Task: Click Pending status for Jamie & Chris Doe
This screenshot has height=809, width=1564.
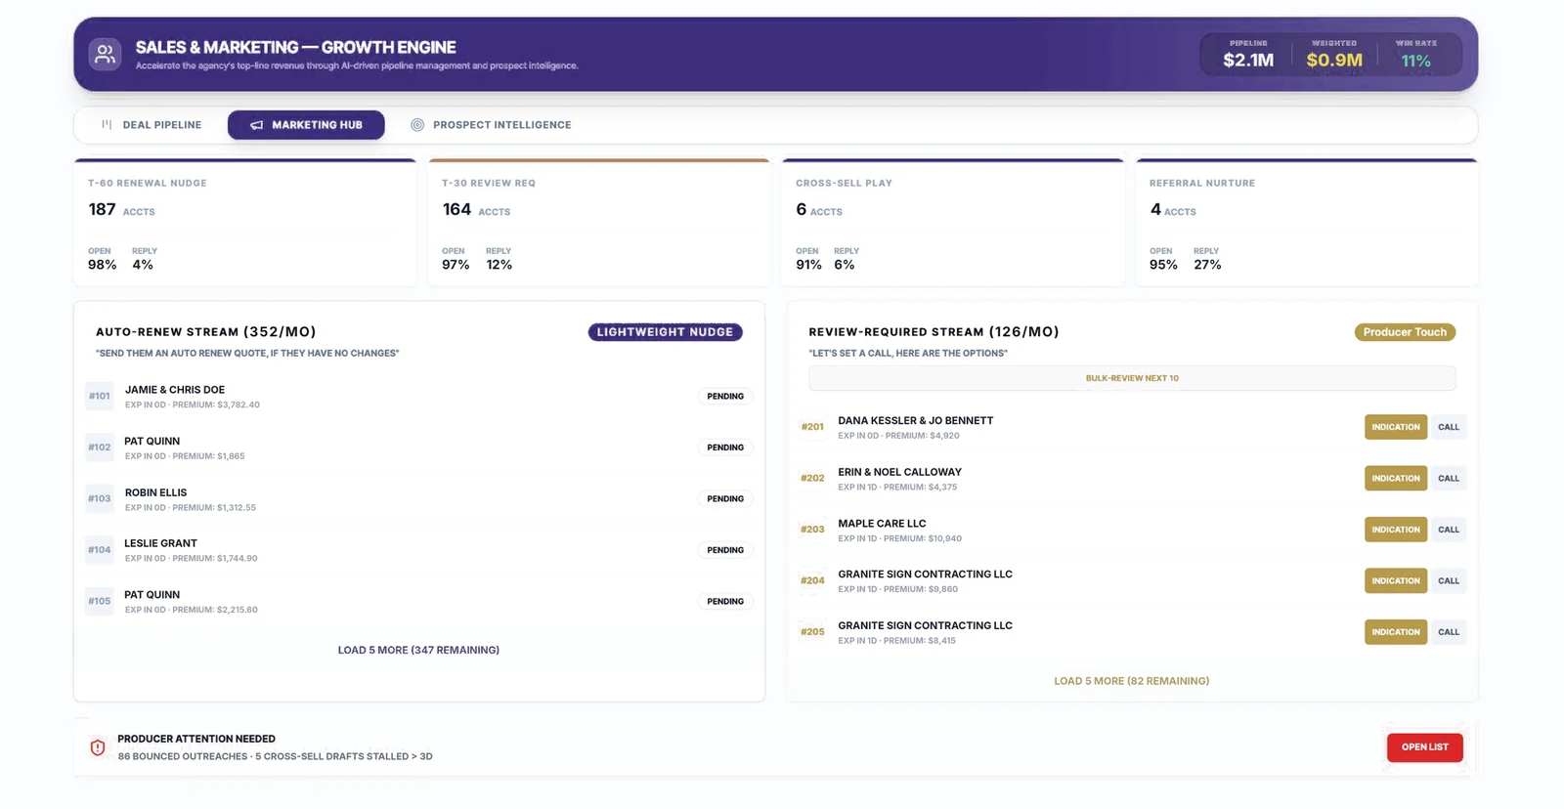Action: pyautogui.click(x=725, y=397)
